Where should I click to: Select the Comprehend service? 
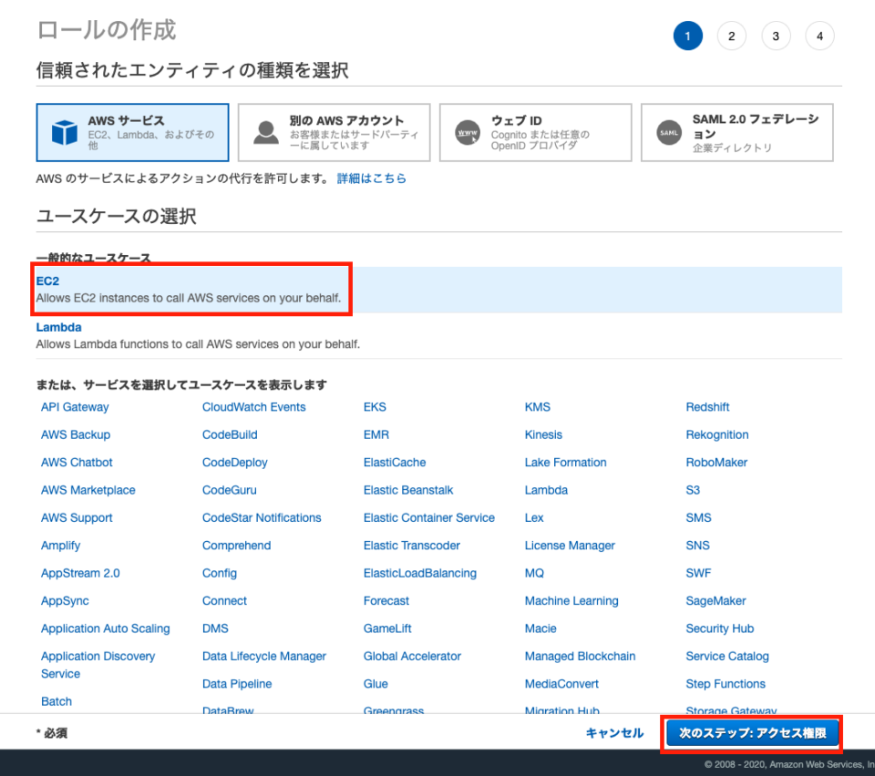point(237,546)
